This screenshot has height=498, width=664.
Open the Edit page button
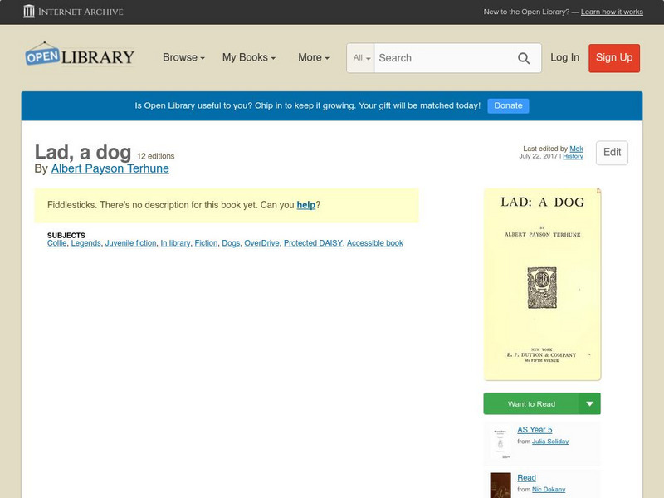pos(611,153)
